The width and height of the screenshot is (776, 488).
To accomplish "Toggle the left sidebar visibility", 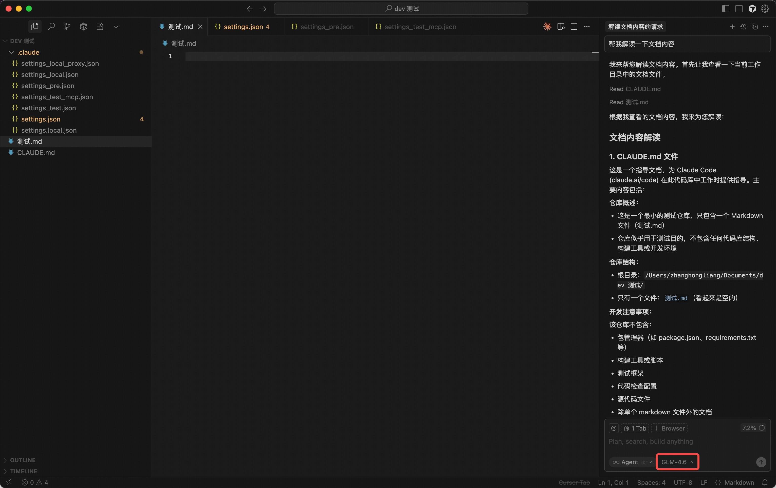I will tap(726, 9).
